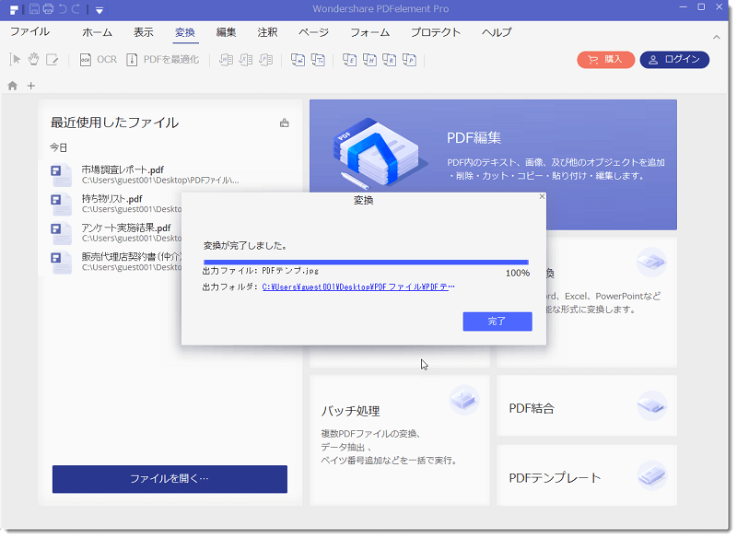737x538 pixels.
Task: Switch to the 表示 tab
Action: coord(144,32)
